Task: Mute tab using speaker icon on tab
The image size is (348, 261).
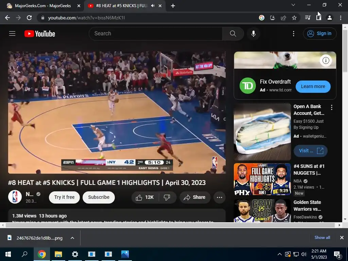Action: [x=153, y=6]
